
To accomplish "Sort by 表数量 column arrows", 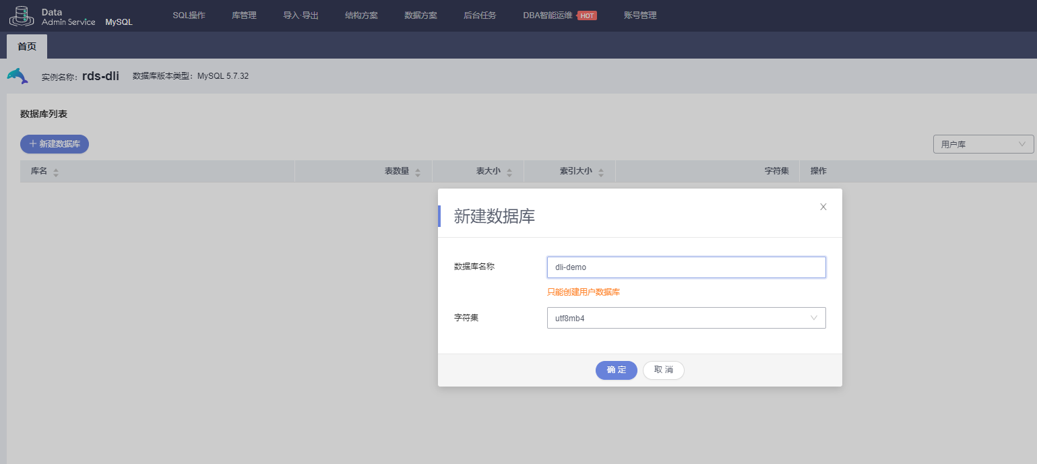I will coord(418,172).
